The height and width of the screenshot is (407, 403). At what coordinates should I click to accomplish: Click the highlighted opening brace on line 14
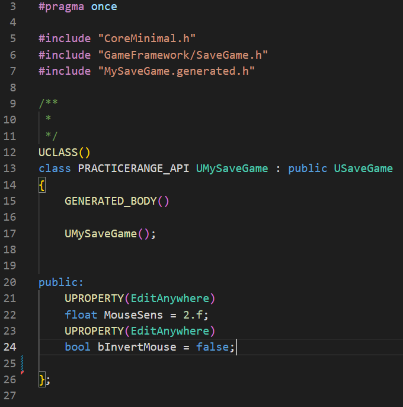[x=42, y=185]
